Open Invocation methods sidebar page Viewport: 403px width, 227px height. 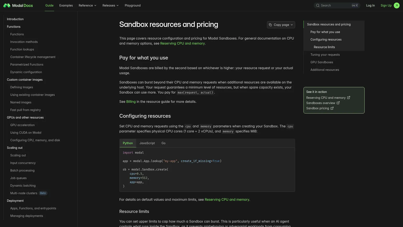coord(24,42)
